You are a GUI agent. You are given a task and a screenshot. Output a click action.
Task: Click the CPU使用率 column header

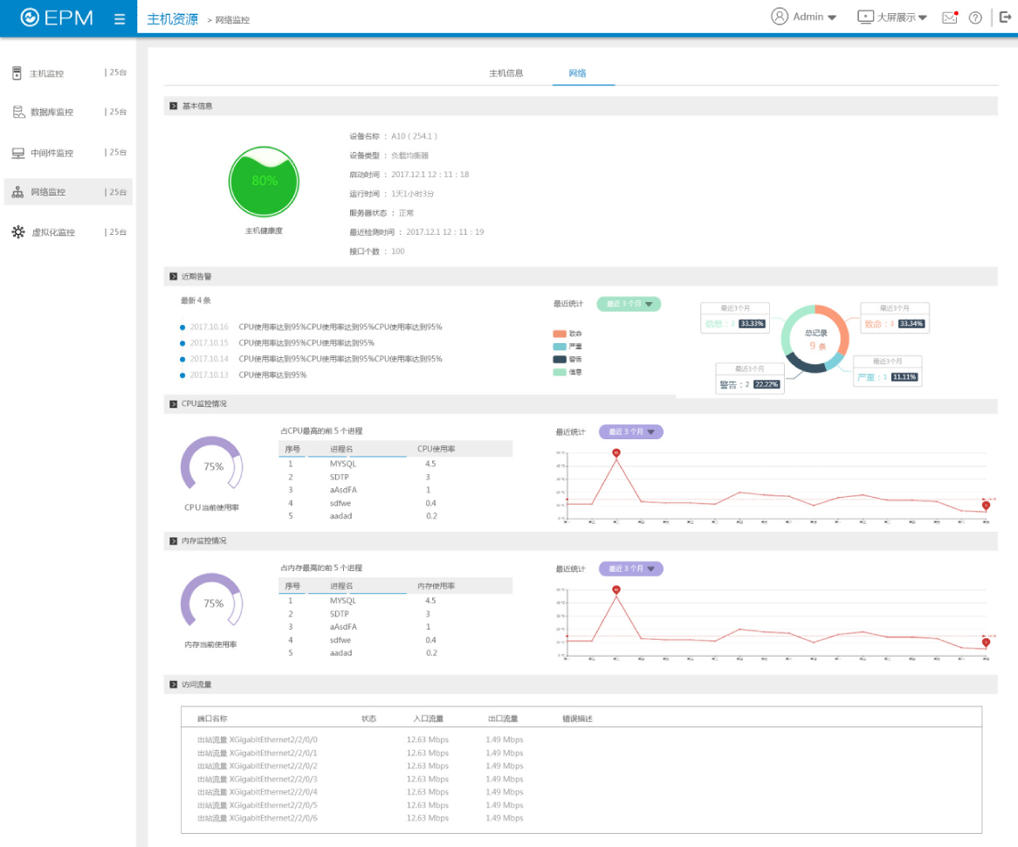click(x=437, y=449)
